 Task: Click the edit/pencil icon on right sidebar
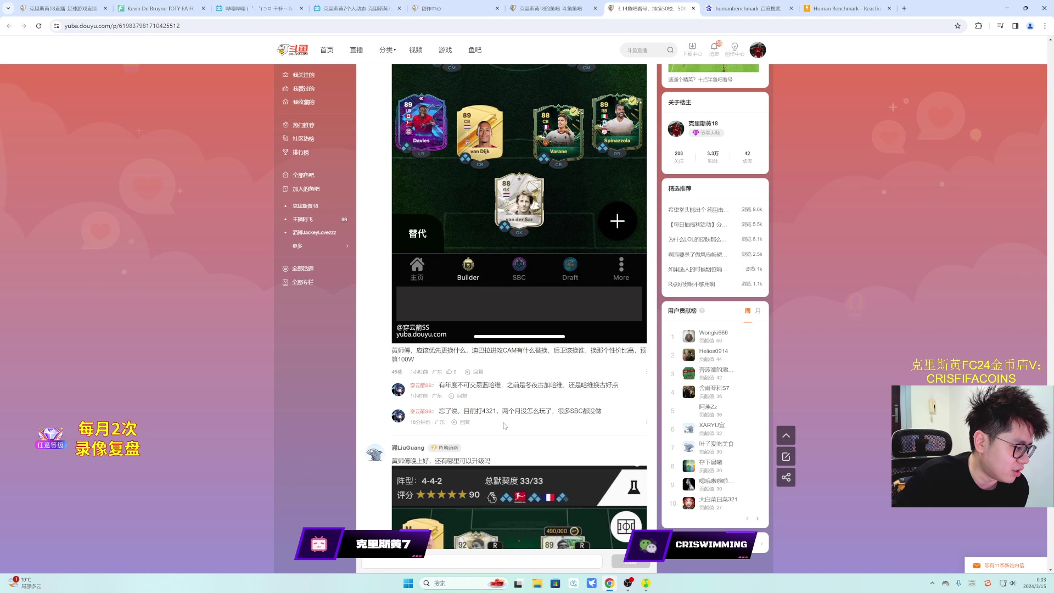tap(787, 456)
